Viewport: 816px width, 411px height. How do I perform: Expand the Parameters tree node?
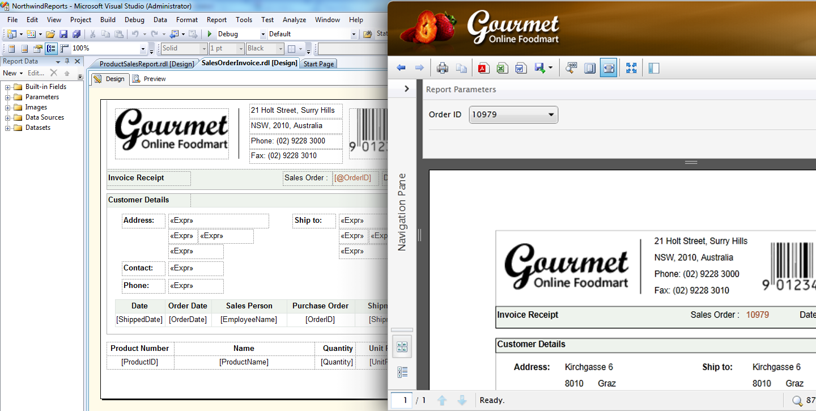click(8, 97)
